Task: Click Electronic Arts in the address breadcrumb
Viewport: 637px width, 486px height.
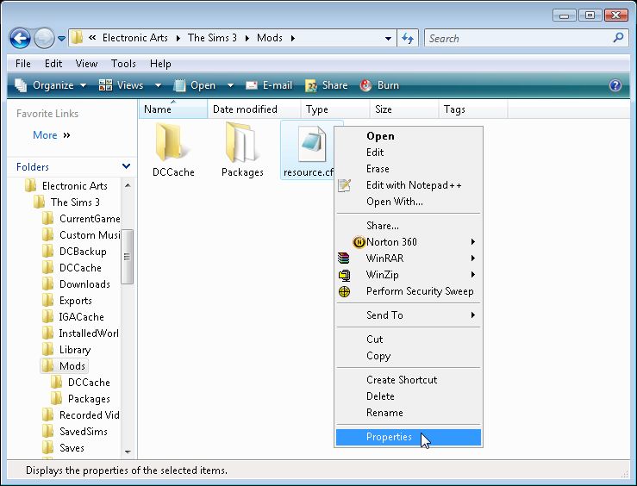Action: point(134,38)
